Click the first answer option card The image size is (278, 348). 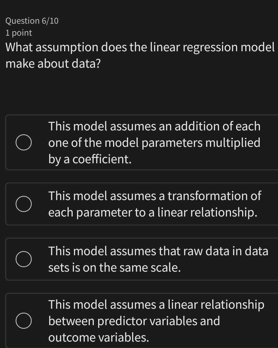pyautogui.click(x=139, y=142)
